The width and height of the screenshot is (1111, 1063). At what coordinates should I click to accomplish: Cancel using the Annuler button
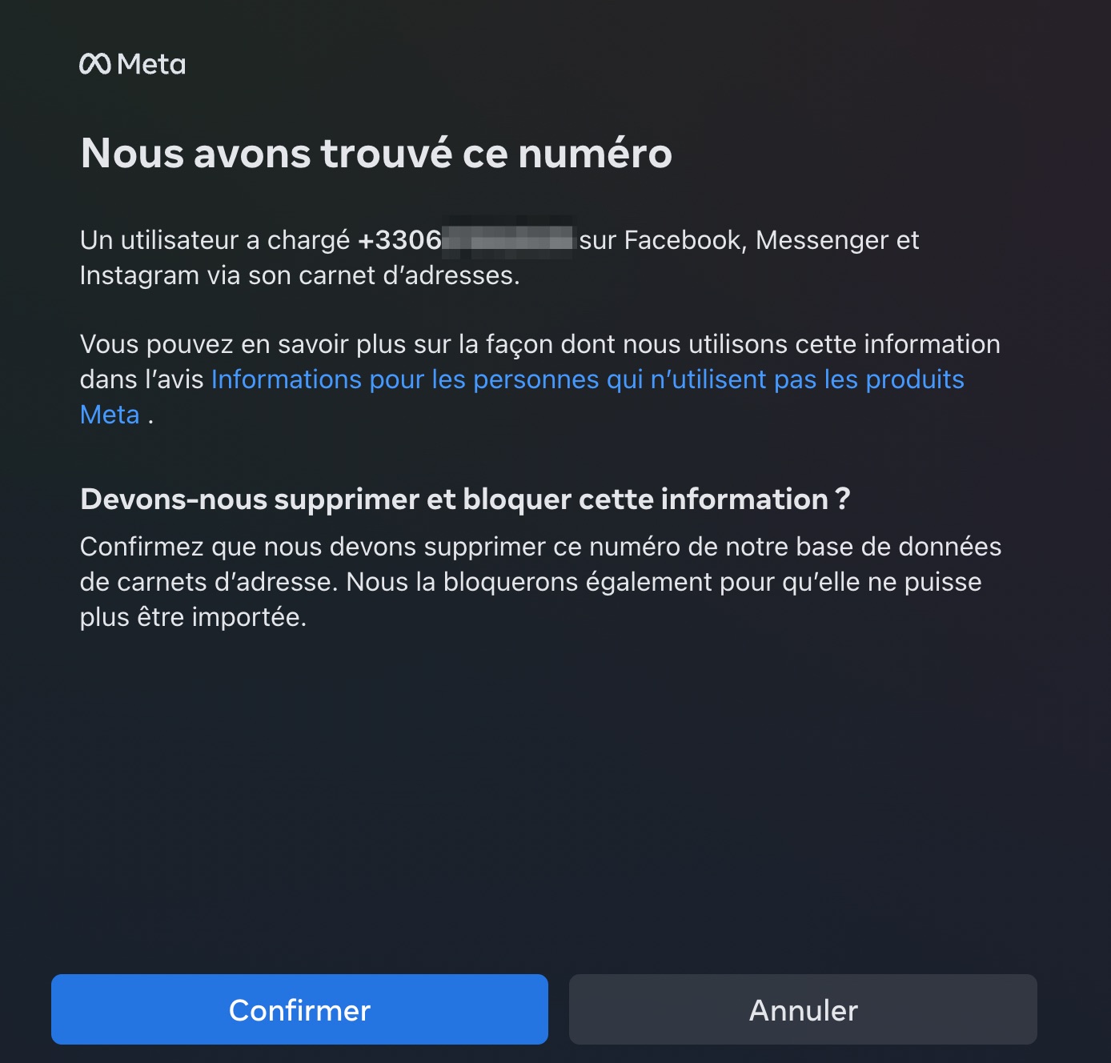click(x=803, y=1009)
